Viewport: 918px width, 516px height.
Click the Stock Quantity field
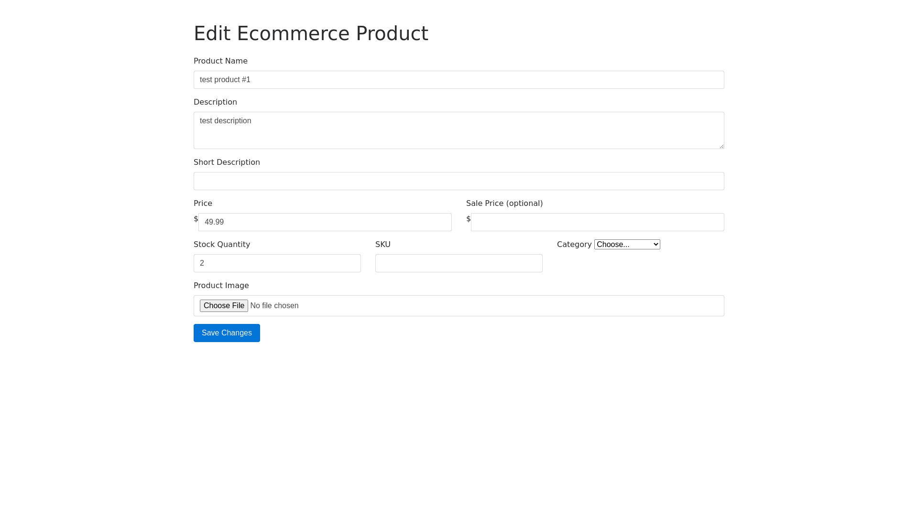277,263
